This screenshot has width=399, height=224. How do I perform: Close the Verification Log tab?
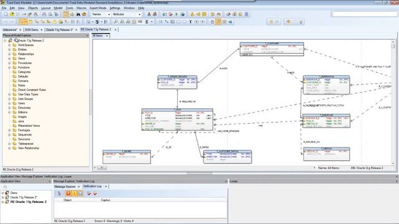pyautogui.click(x=106, y=187)
